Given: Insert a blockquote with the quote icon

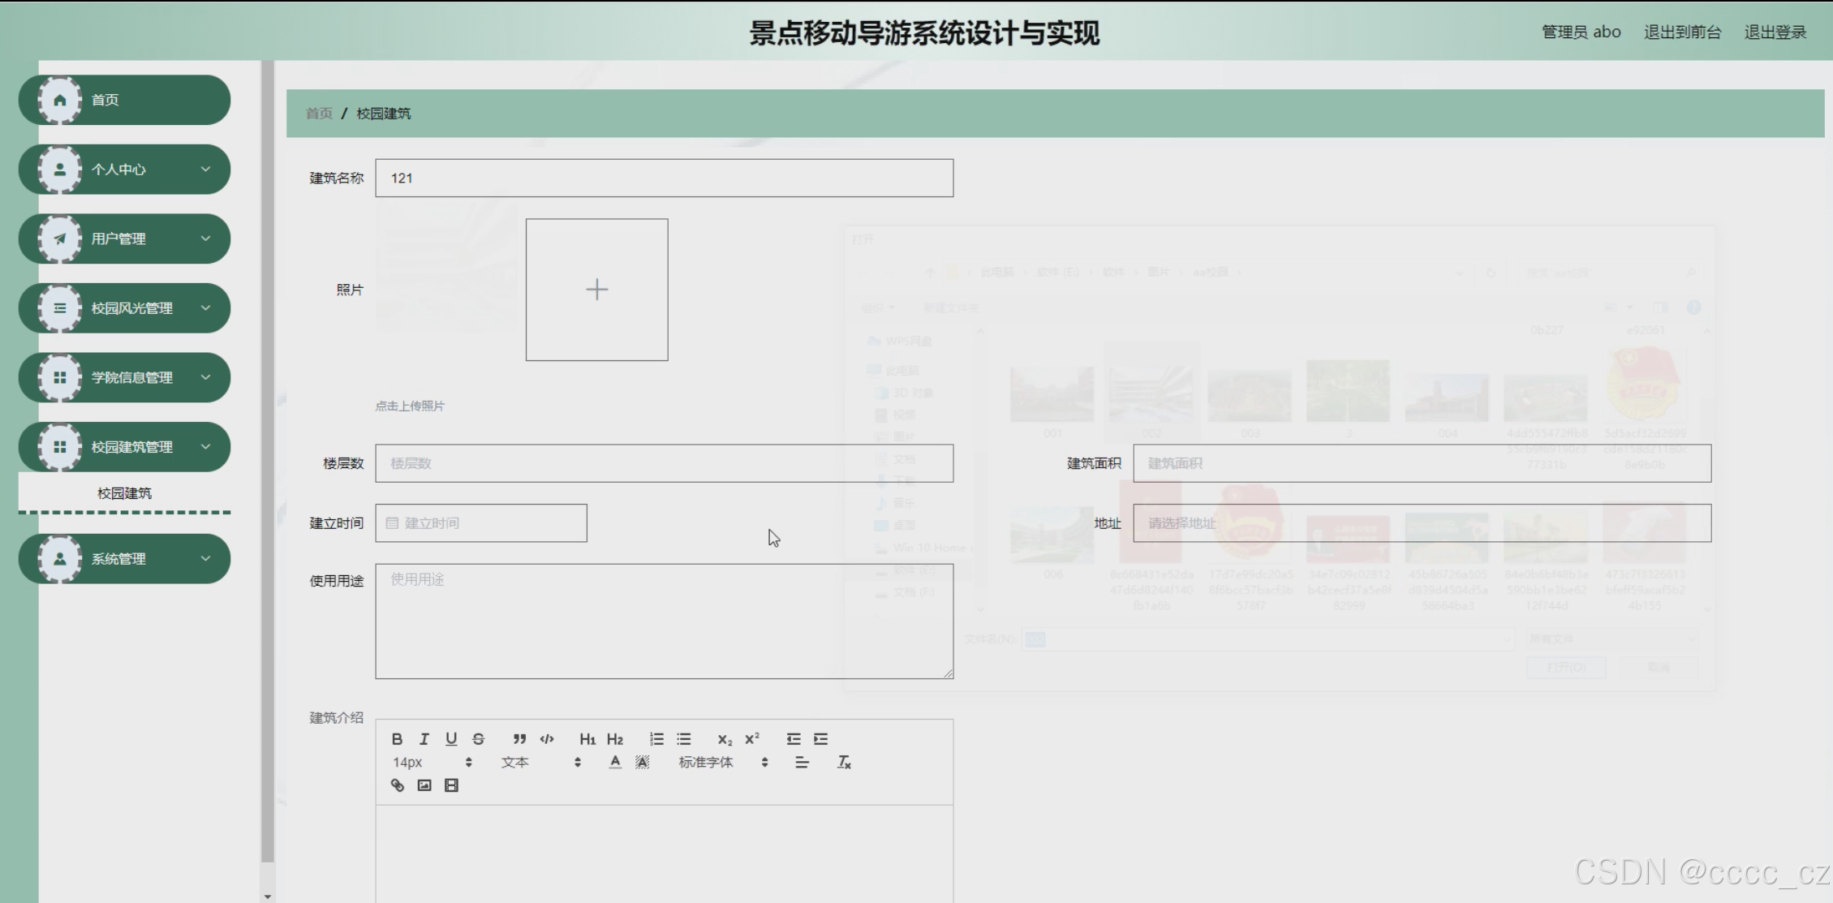Looking at the screenshot, I should (519, 739).
